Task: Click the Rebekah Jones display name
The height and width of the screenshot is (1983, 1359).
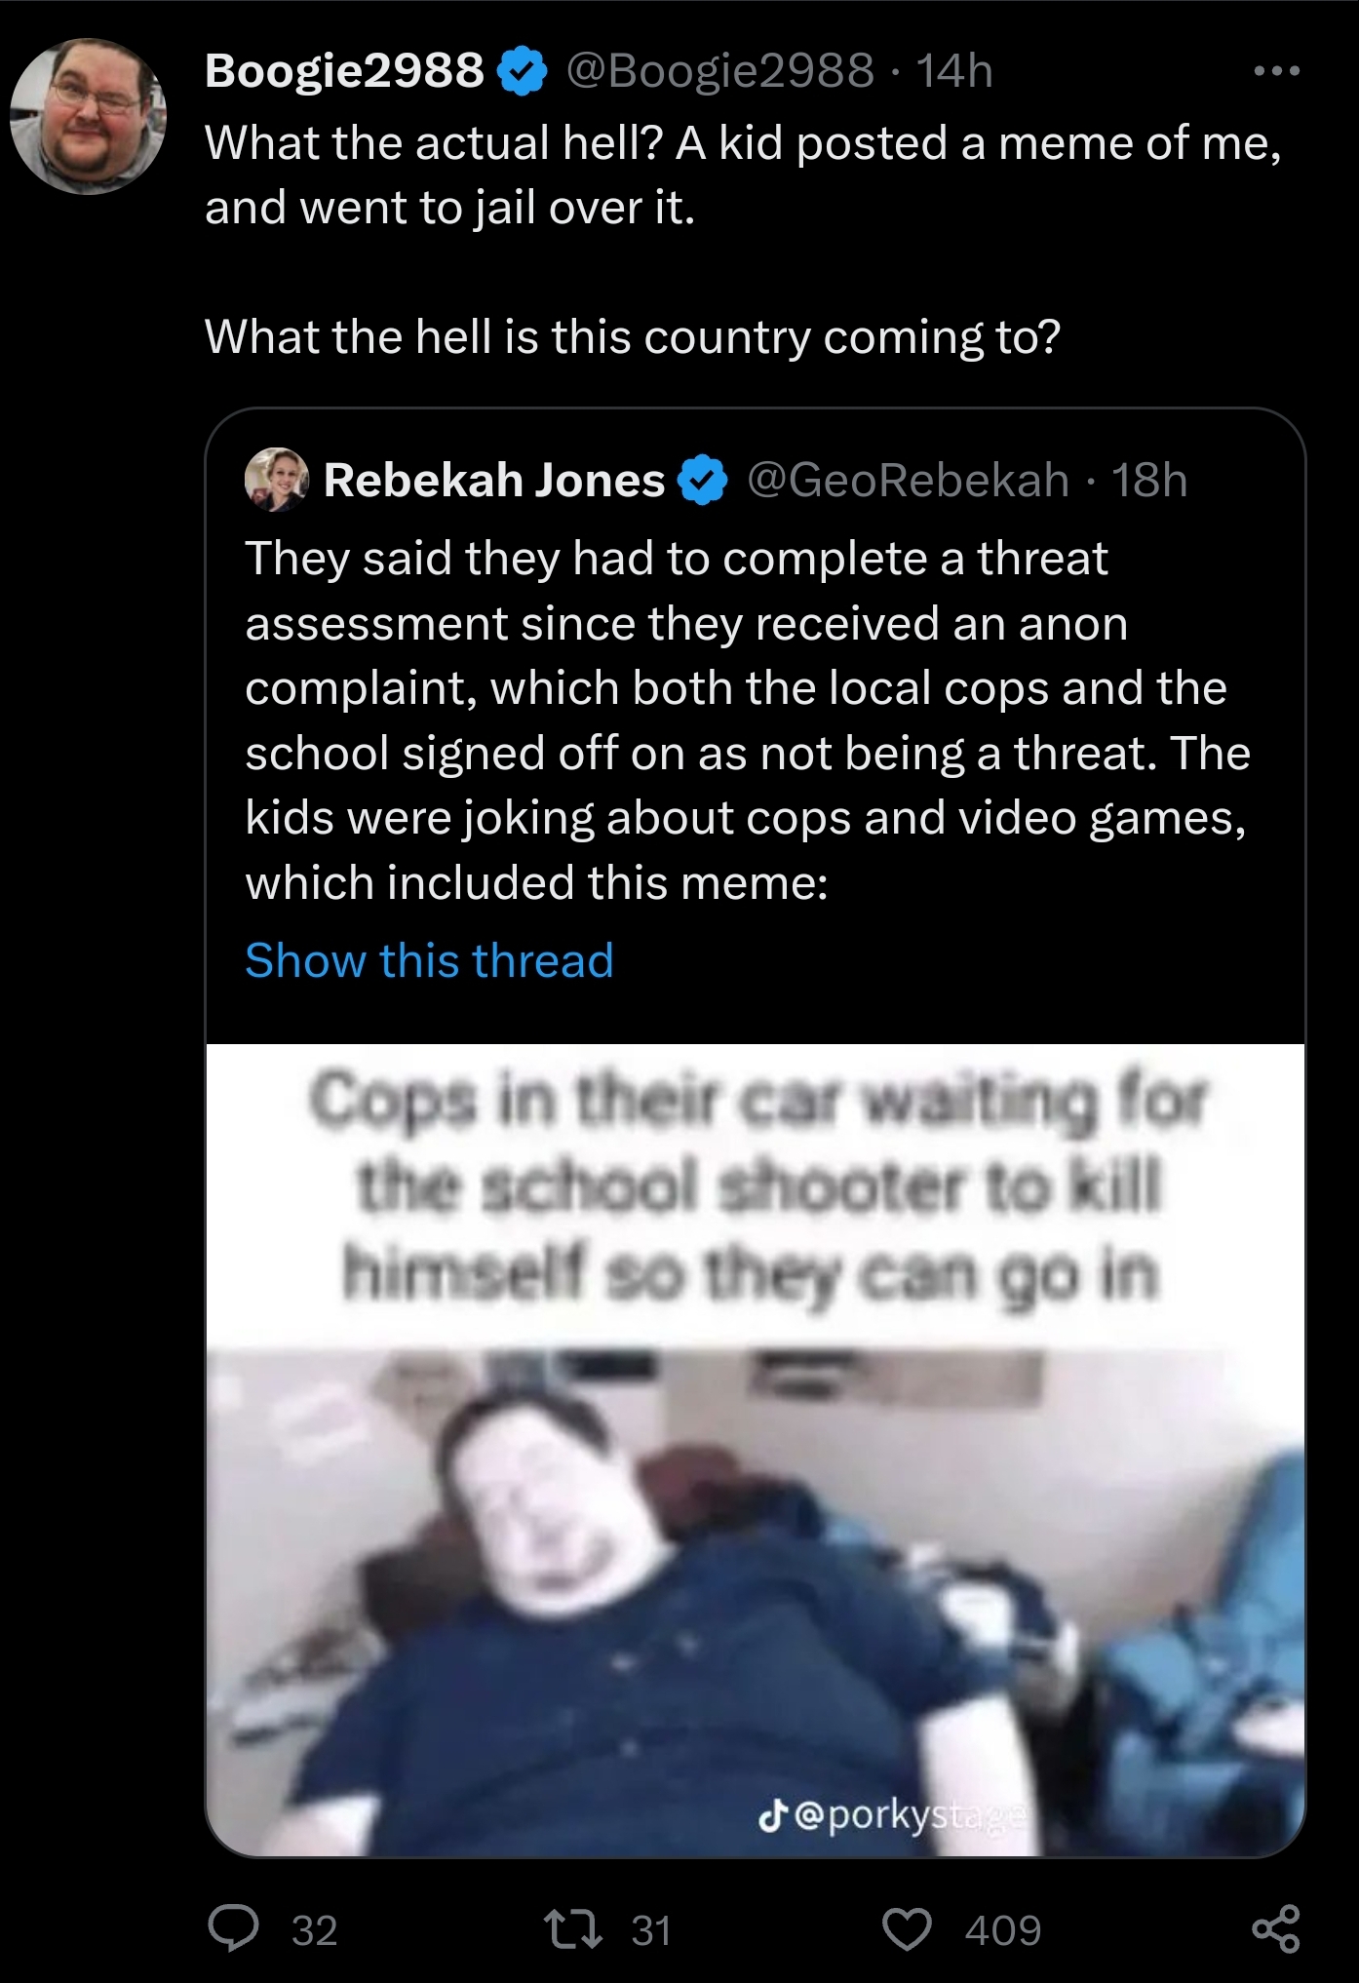Action: (x=493, y=481)
